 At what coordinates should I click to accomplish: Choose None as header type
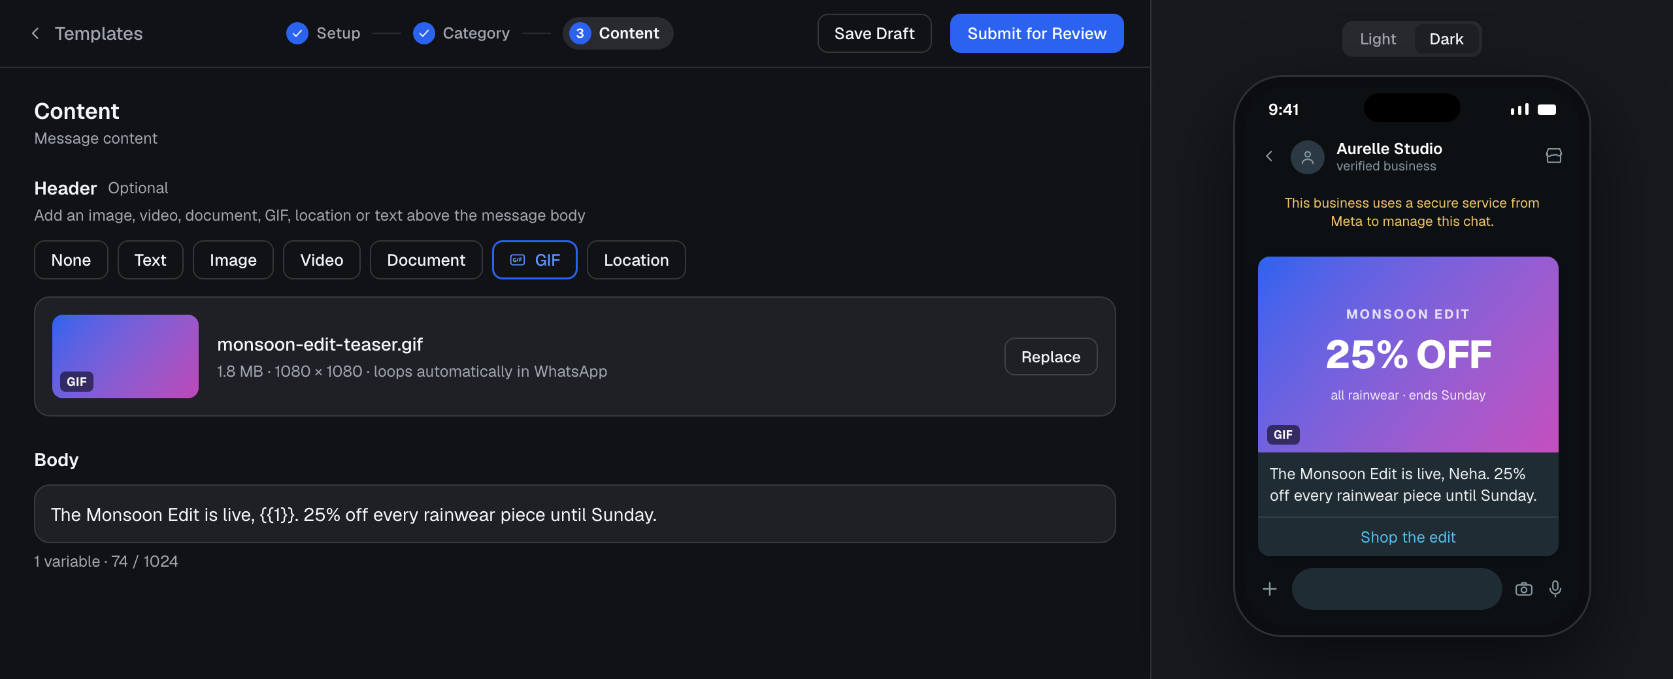pos(71,260)
